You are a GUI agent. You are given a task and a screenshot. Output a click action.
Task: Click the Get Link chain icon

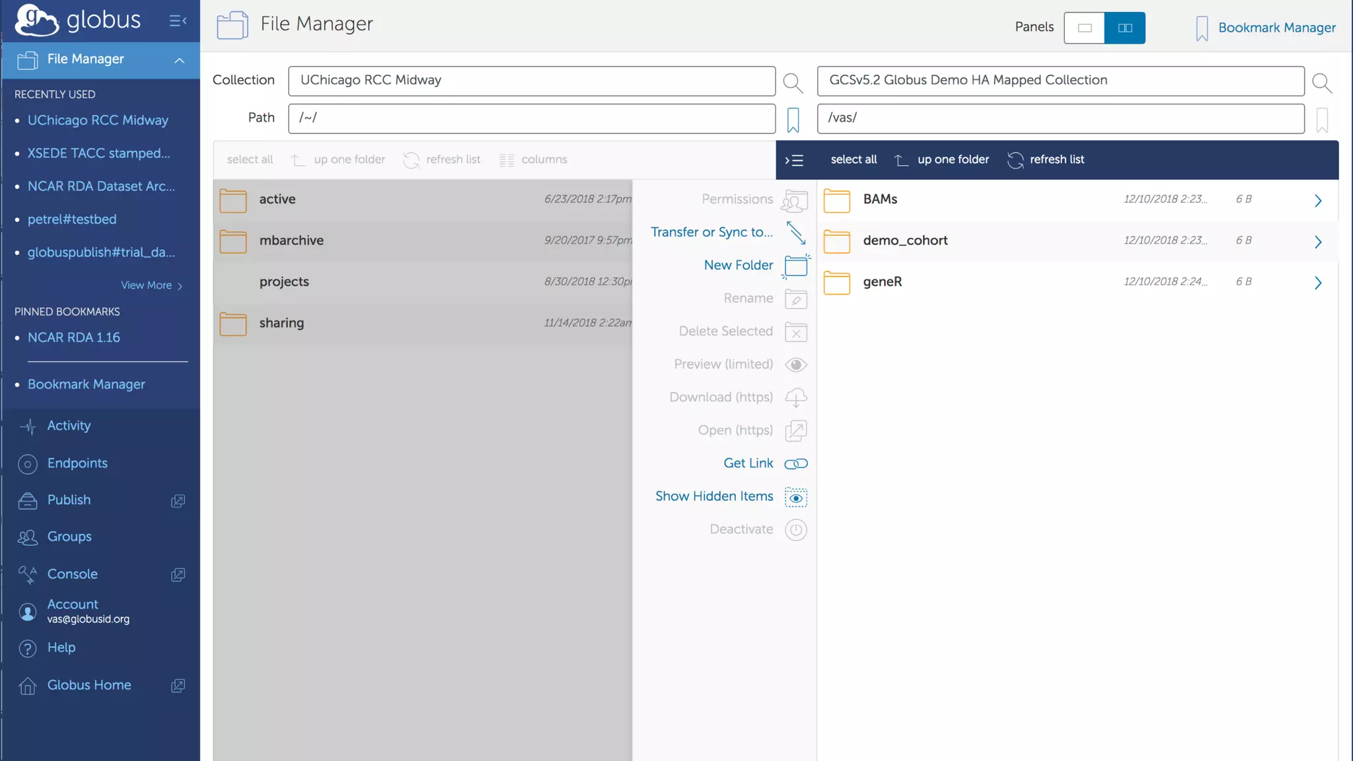(x=795, y=464)
